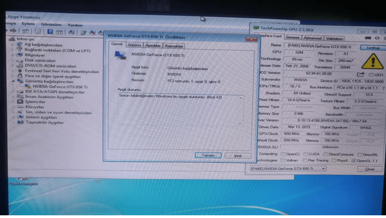The width and height of the screenshot is (386, 218).
Task: Collapse the Görüntü bağdaştırıcıları tree node
Action: [x=13, y=81]
